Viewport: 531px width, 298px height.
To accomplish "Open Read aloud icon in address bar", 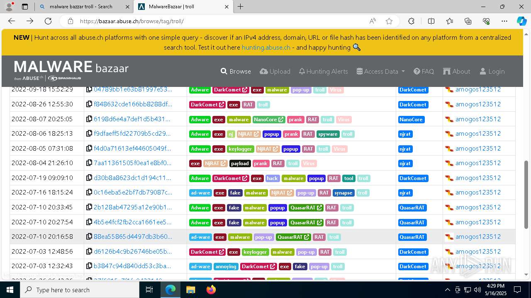I will pyautogui.click(x=373, y=21).
